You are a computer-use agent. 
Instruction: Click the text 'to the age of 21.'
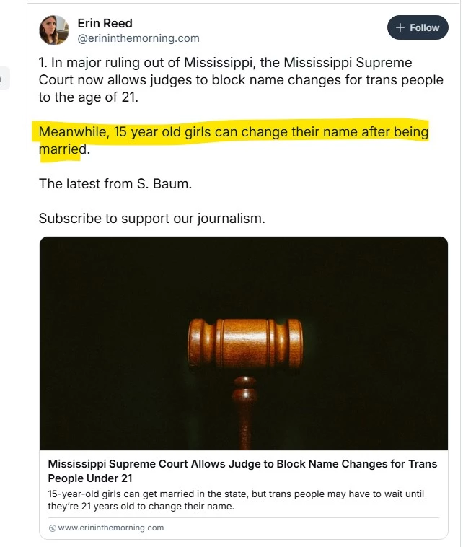88,97
